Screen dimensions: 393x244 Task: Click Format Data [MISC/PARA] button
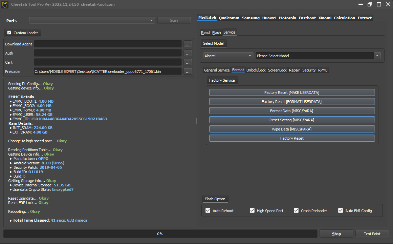[292, 111]
